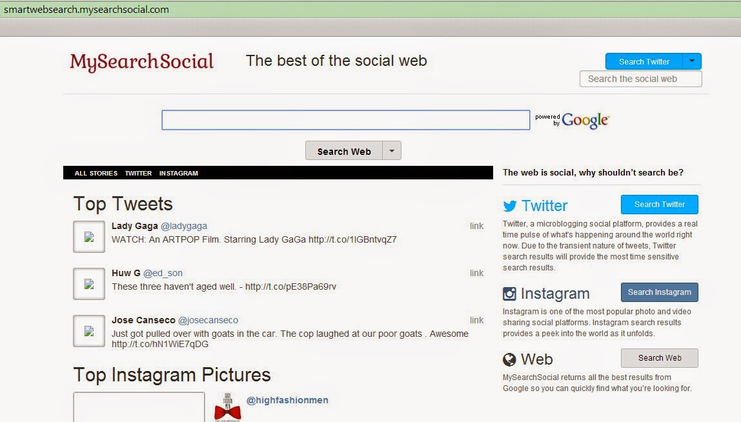The width and height of the screenshot is (741, 422).
Task: Open the t.co/hN1WiE7qDG URL
Action: tap(159, 344)
